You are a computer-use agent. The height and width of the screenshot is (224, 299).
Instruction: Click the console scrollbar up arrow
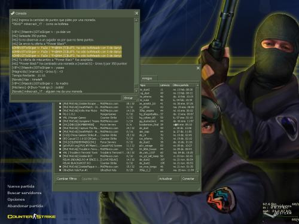point(136,20)
